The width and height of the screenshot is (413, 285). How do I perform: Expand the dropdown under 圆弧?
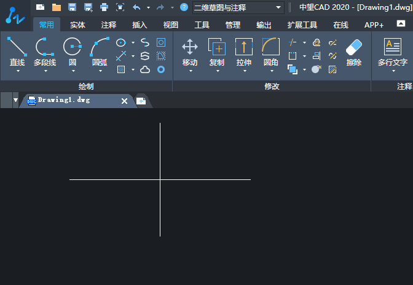pyautogui.click(x=100, y=71)
